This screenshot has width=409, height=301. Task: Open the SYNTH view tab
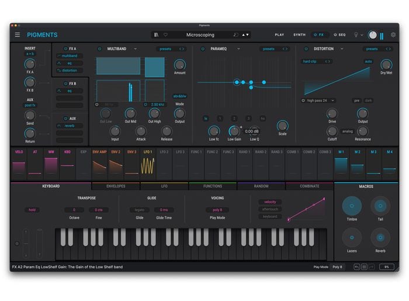299,34
